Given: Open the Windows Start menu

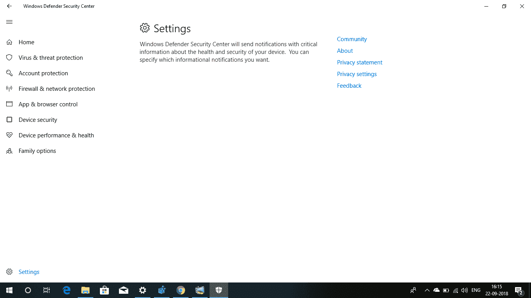Looking at the screenshot, I should click(9, 290).
